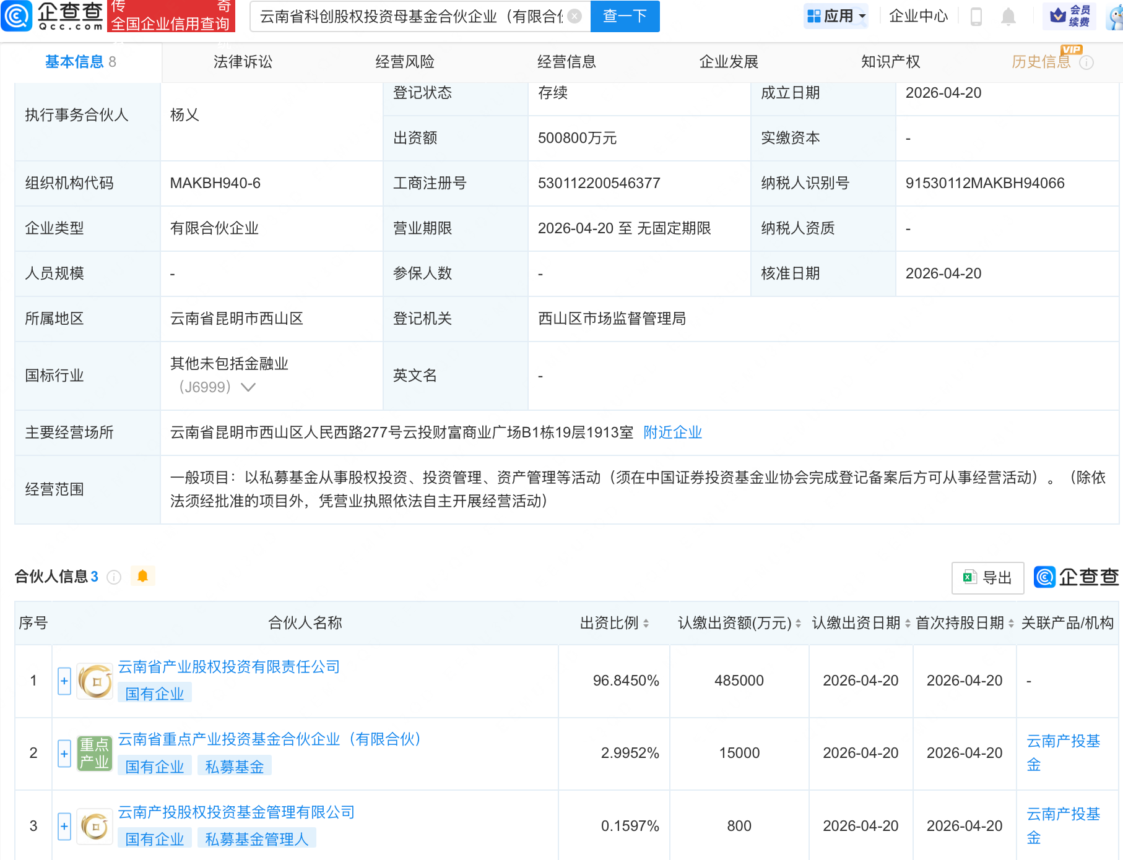The height and width of the screenshot is (860, 1123).
Task: Open the 附近企业 link
Action: pyautogui.click(x=672, y=432)
